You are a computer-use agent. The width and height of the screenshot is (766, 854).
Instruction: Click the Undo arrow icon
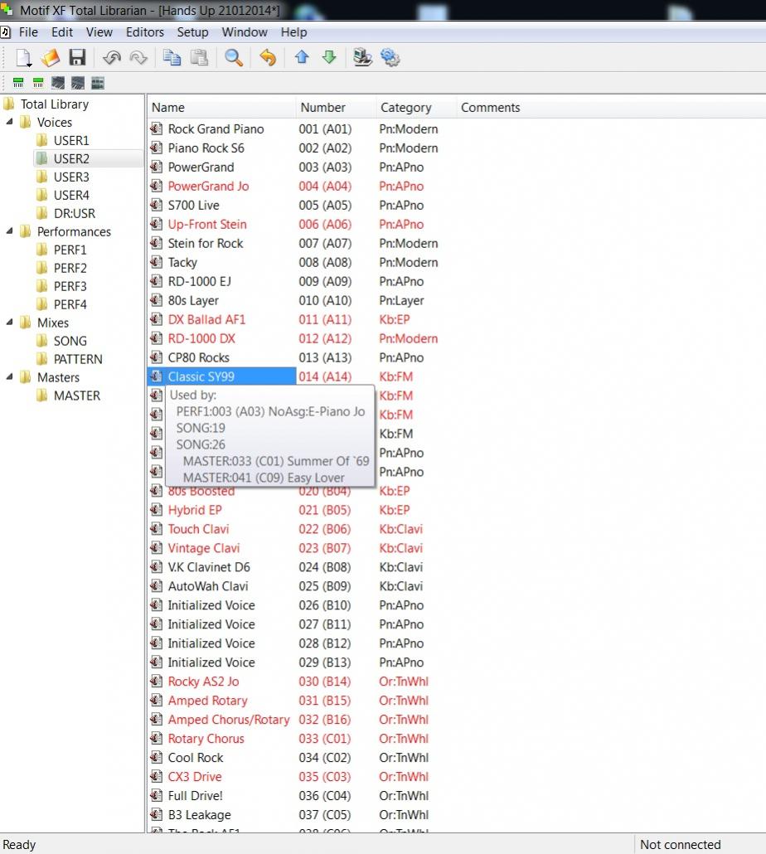click(x=112, y=58)
